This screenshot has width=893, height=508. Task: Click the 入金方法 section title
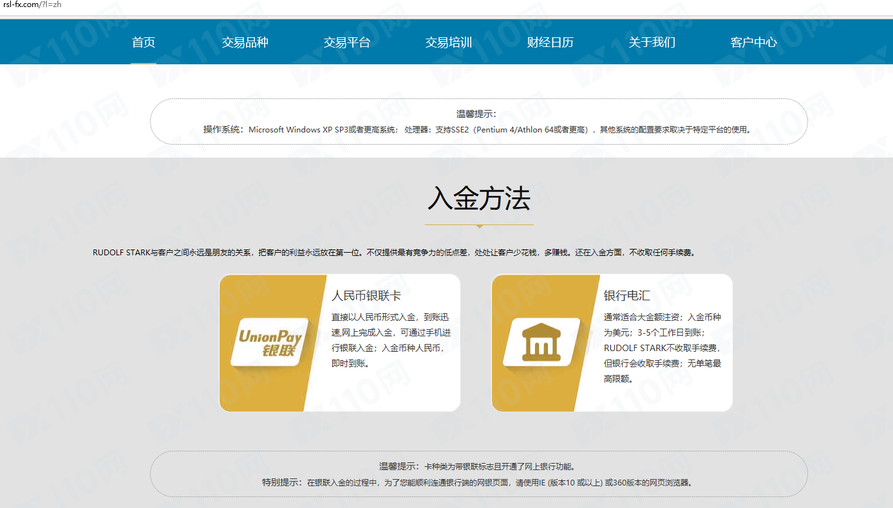pos(479,199)
